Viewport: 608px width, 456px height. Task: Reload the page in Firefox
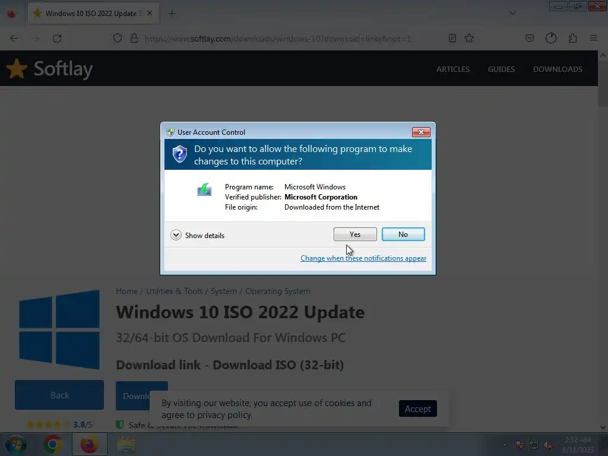(57, 39)
